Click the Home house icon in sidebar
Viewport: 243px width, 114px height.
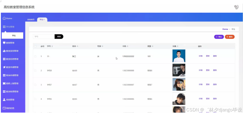[x=4, y=18]
